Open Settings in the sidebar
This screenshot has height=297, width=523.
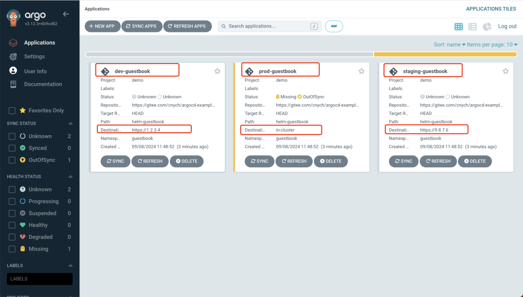[34, 56]
